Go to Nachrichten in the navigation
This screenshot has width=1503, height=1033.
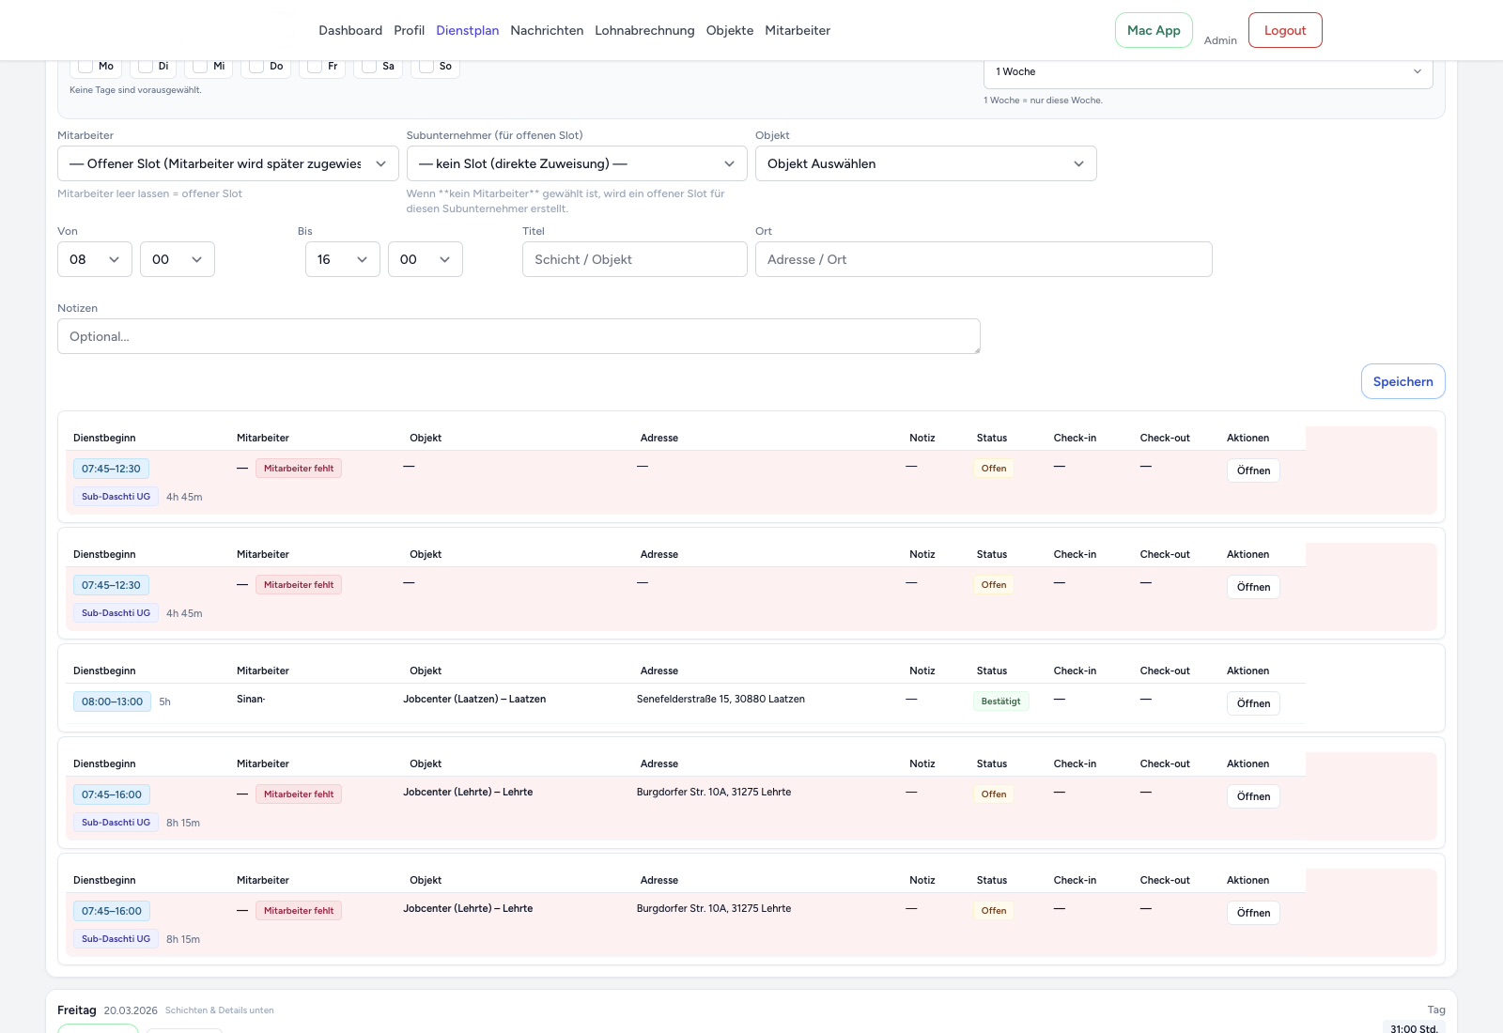tap(547, 30)
